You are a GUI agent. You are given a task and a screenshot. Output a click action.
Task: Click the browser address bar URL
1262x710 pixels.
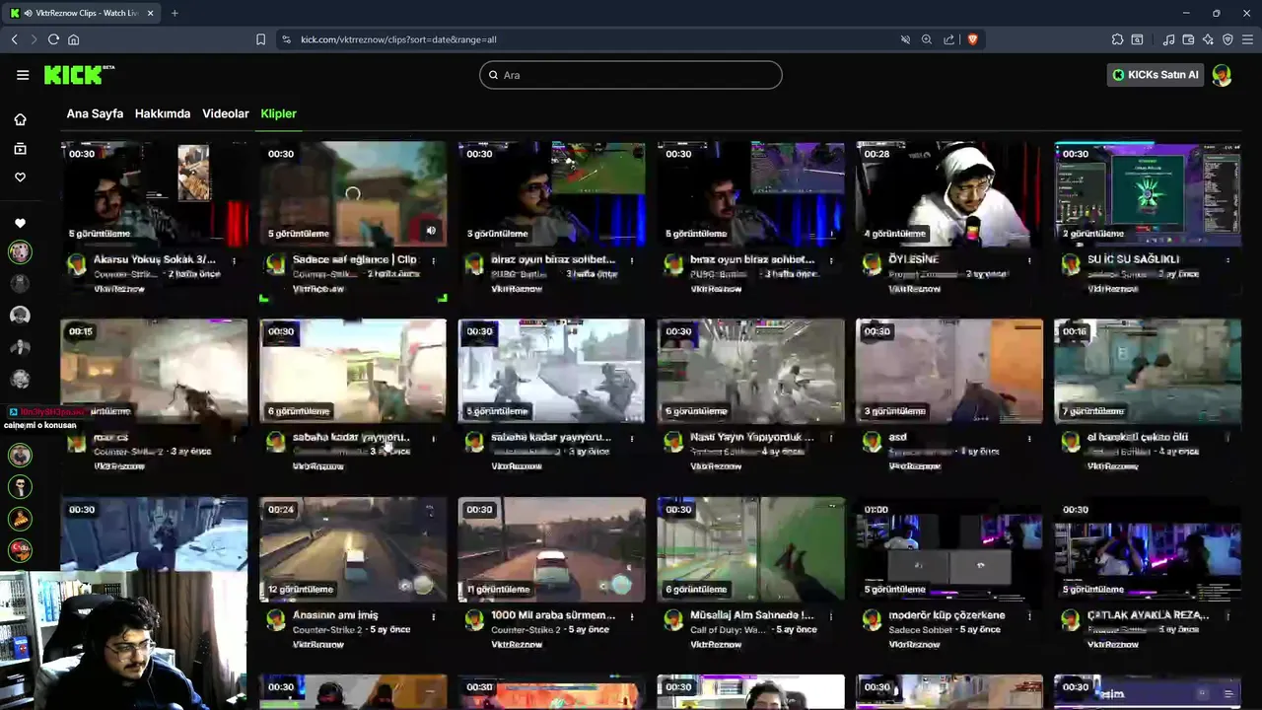pos(398,39)
